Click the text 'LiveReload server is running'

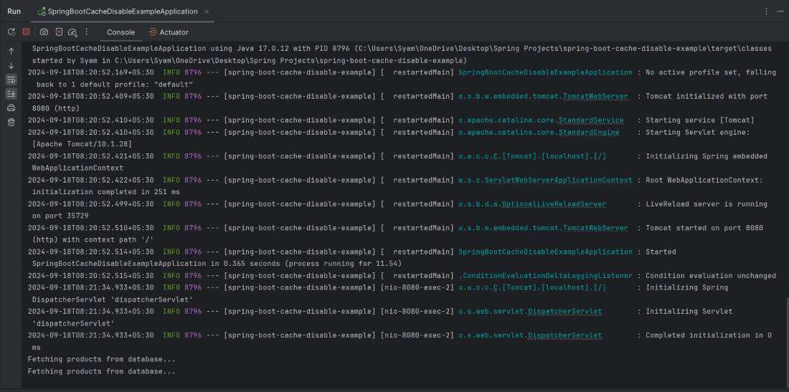(707, 204)
